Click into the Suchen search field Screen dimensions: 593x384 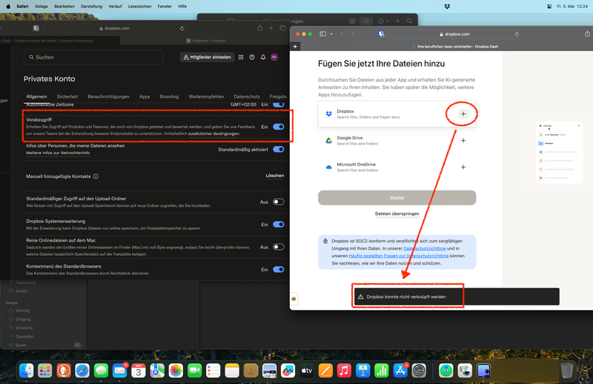pyautogui.click(x=93, y=57)
